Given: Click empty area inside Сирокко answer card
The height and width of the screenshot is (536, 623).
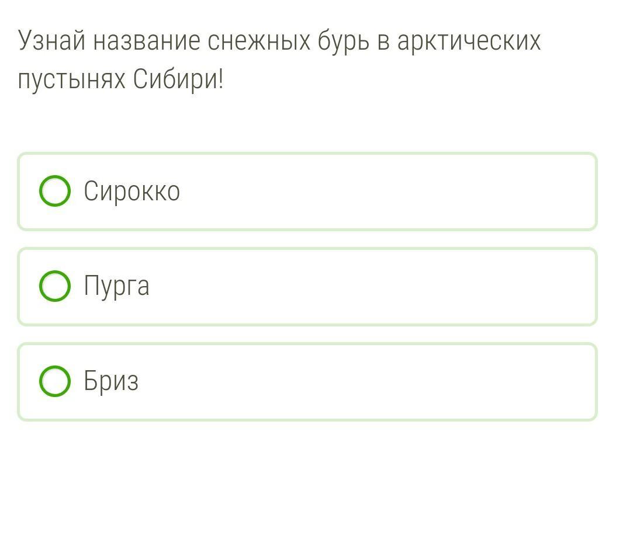Looking at the screenshot, I should tap(380, 191).
